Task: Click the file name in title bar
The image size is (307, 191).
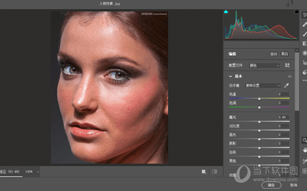Action: tap(109, 4)
